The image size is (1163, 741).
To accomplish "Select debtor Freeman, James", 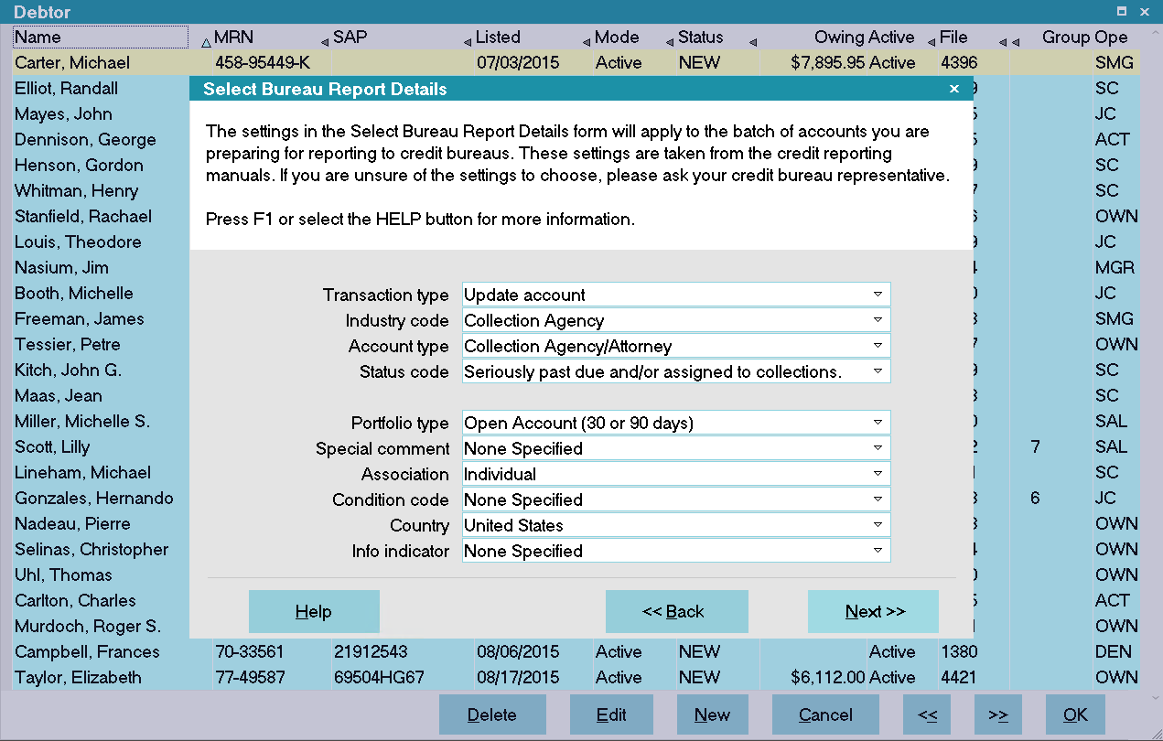I will (80, 319).
